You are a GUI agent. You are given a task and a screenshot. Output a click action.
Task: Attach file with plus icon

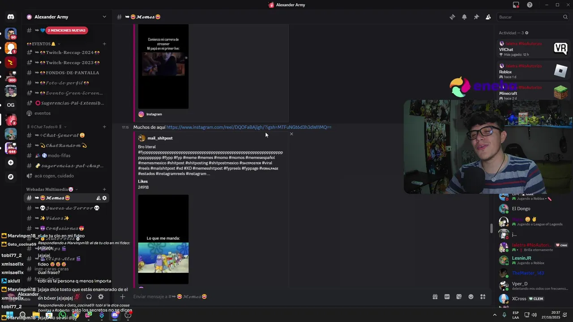tap(122, 297)
